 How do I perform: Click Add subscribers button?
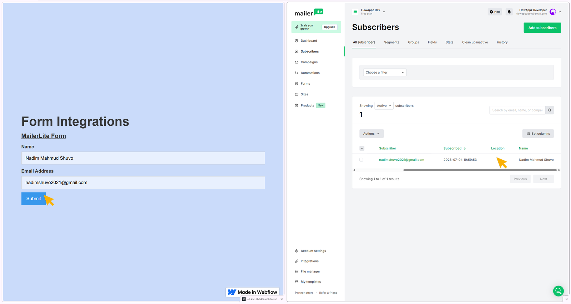click(x=542, y=28)
